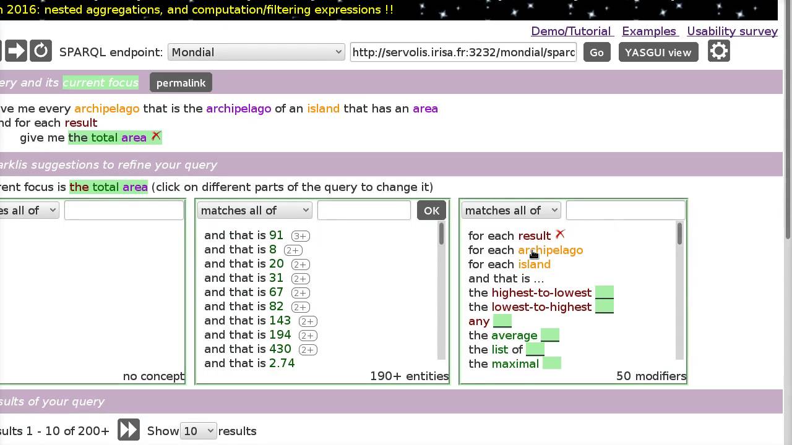
Task: Select 'and that is 82'
Action: 244,307
